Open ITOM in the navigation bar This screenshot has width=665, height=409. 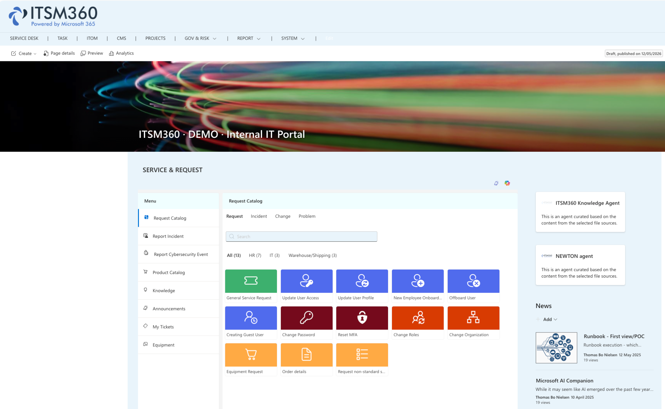92,38
